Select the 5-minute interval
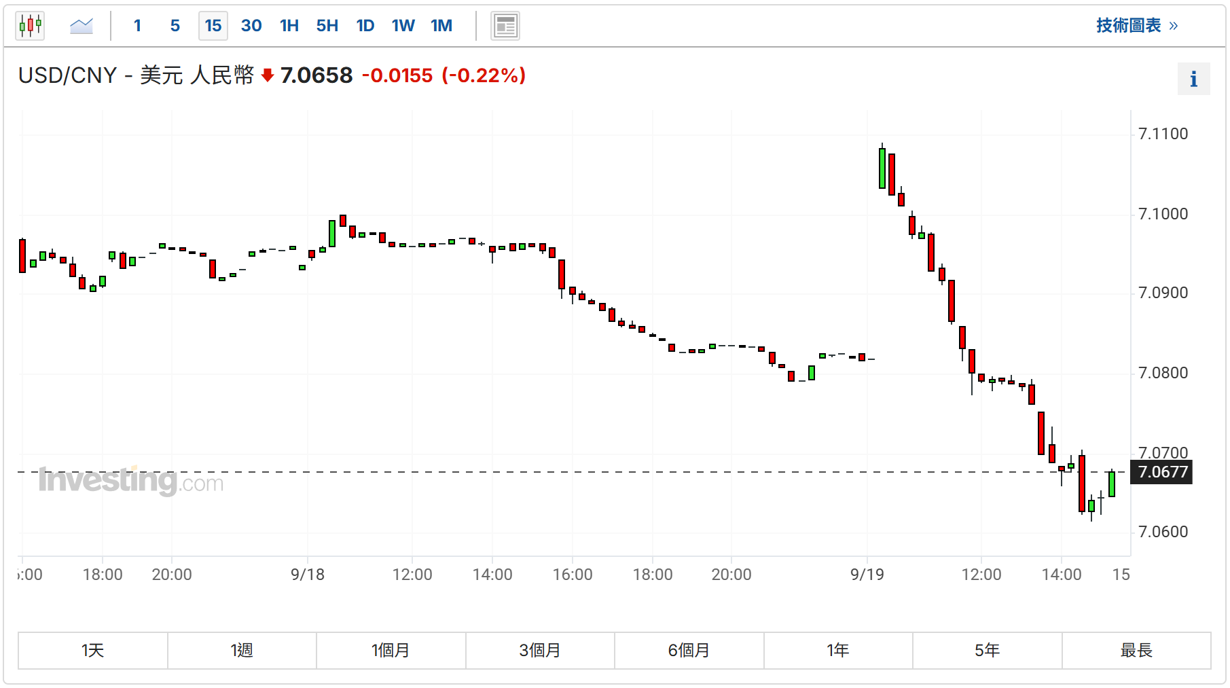The width and height of the screenshot is (1230, 688). point(175,26)
